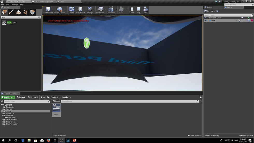The height and width of the screenshot is (143, 254).
Task: Open the Content browser toolbar icon
Action: pyautogui.click(x=71, y=10)
